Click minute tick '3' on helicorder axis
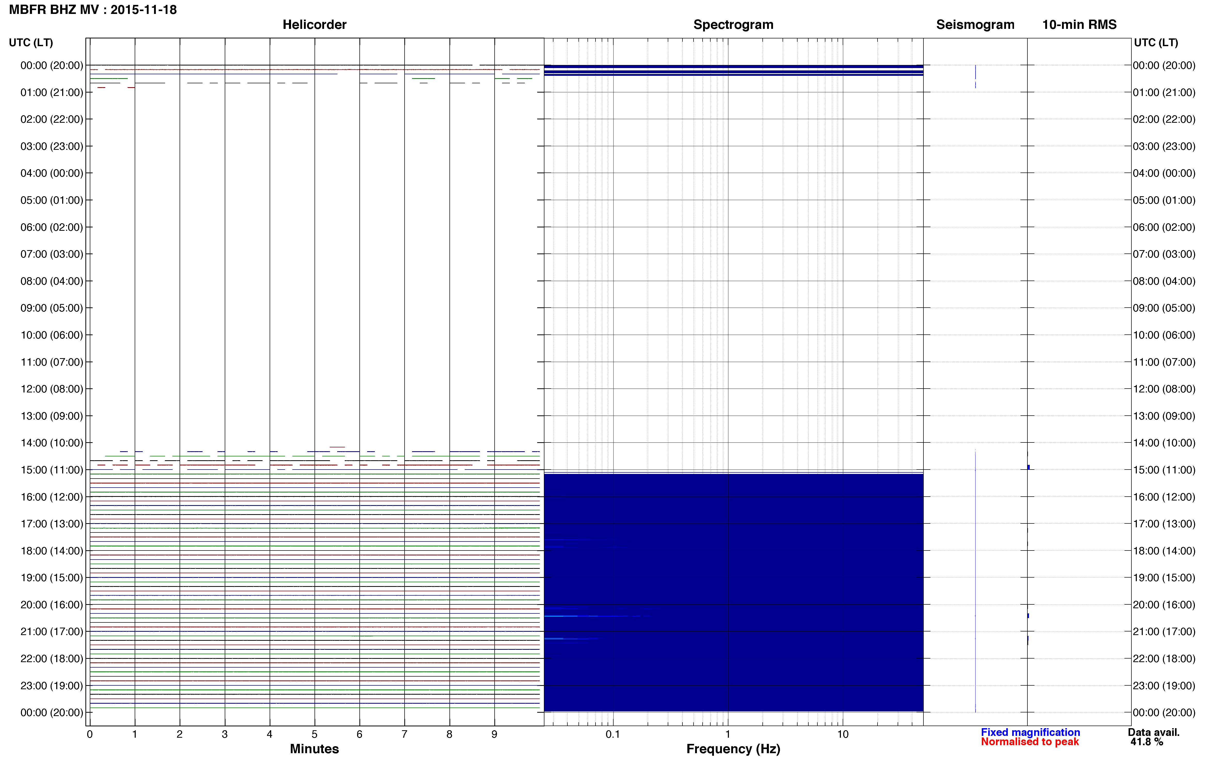The width and height of the screenshot is (1223, 764). tap(224, 734)
